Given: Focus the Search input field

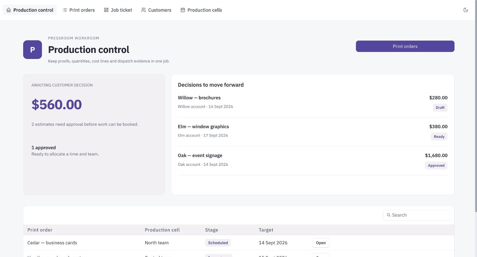Looking at the screenshot, I should [x=417, y=215].
